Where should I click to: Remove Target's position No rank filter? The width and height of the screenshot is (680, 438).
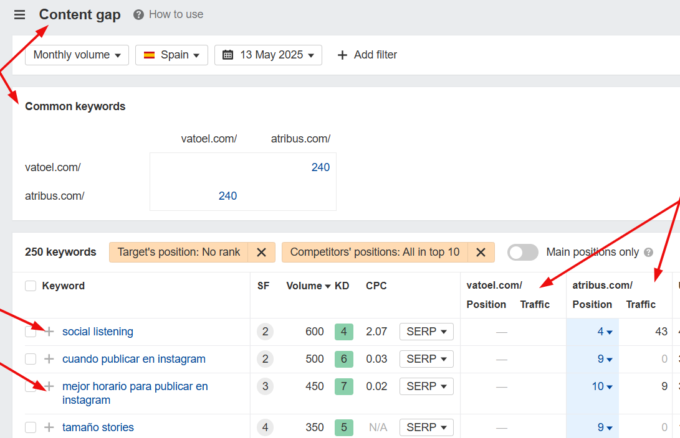click(x=262, y=252)
